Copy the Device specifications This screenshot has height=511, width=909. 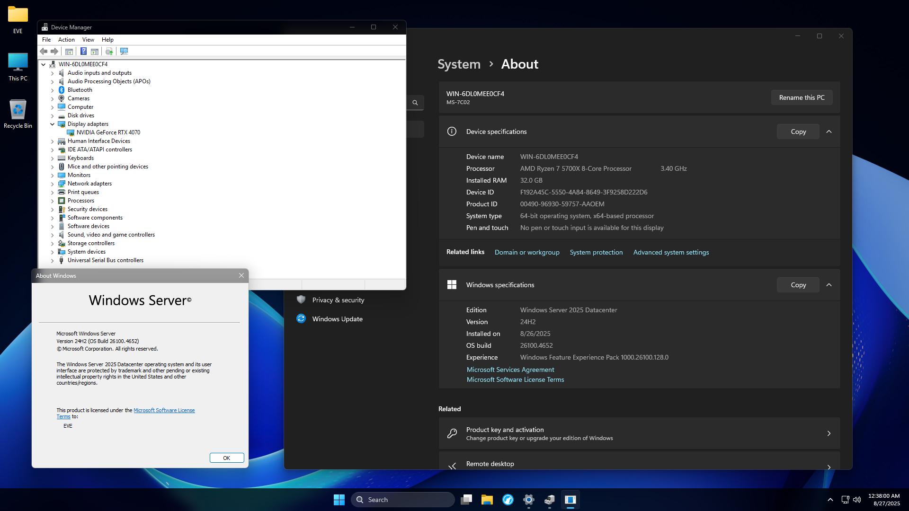tap(798, 132)
